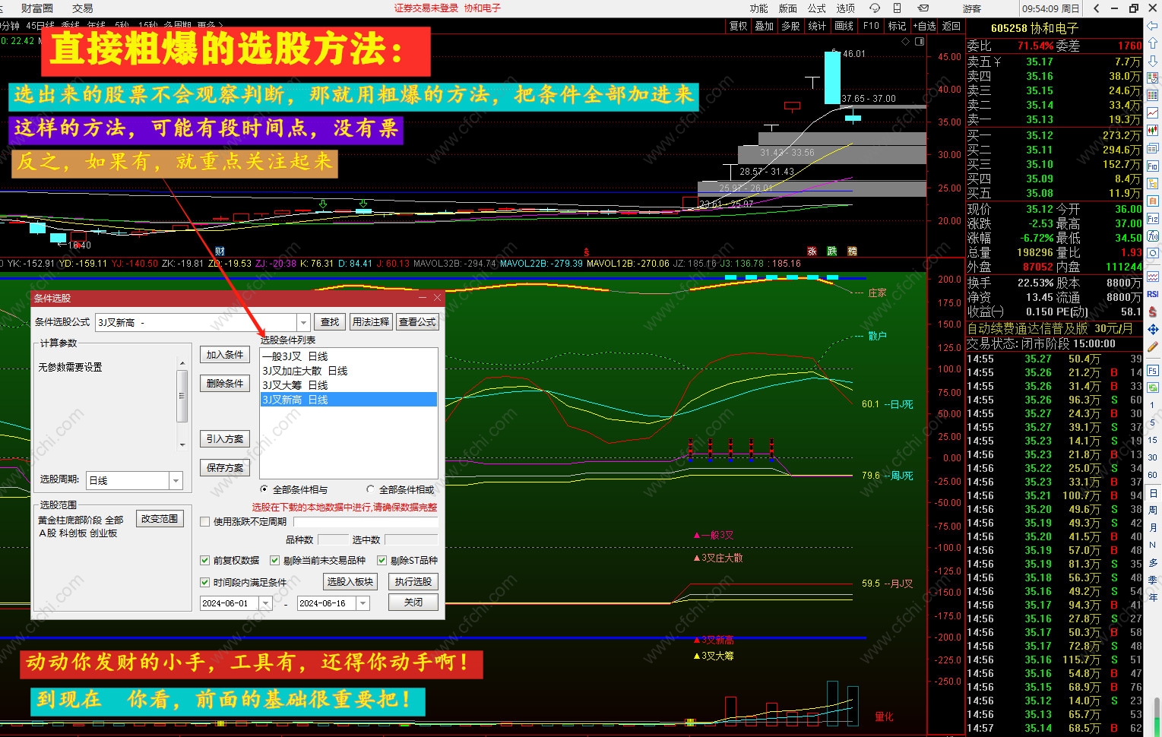Open the mail envelope icon in title bar
This screenshot has width=1162, height=737.
(x=923, y=8)
